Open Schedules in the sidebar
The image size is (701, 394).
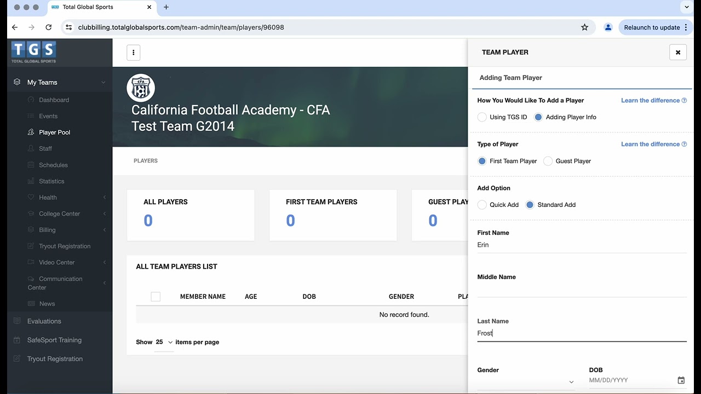[53, 165]
